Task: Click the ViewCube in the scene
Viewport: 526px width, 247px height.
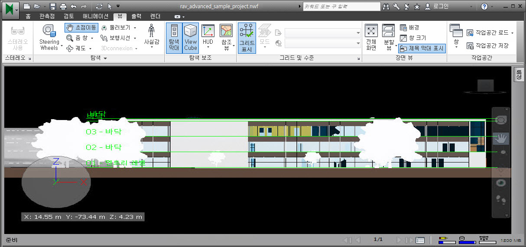Action: pos(485,86)
